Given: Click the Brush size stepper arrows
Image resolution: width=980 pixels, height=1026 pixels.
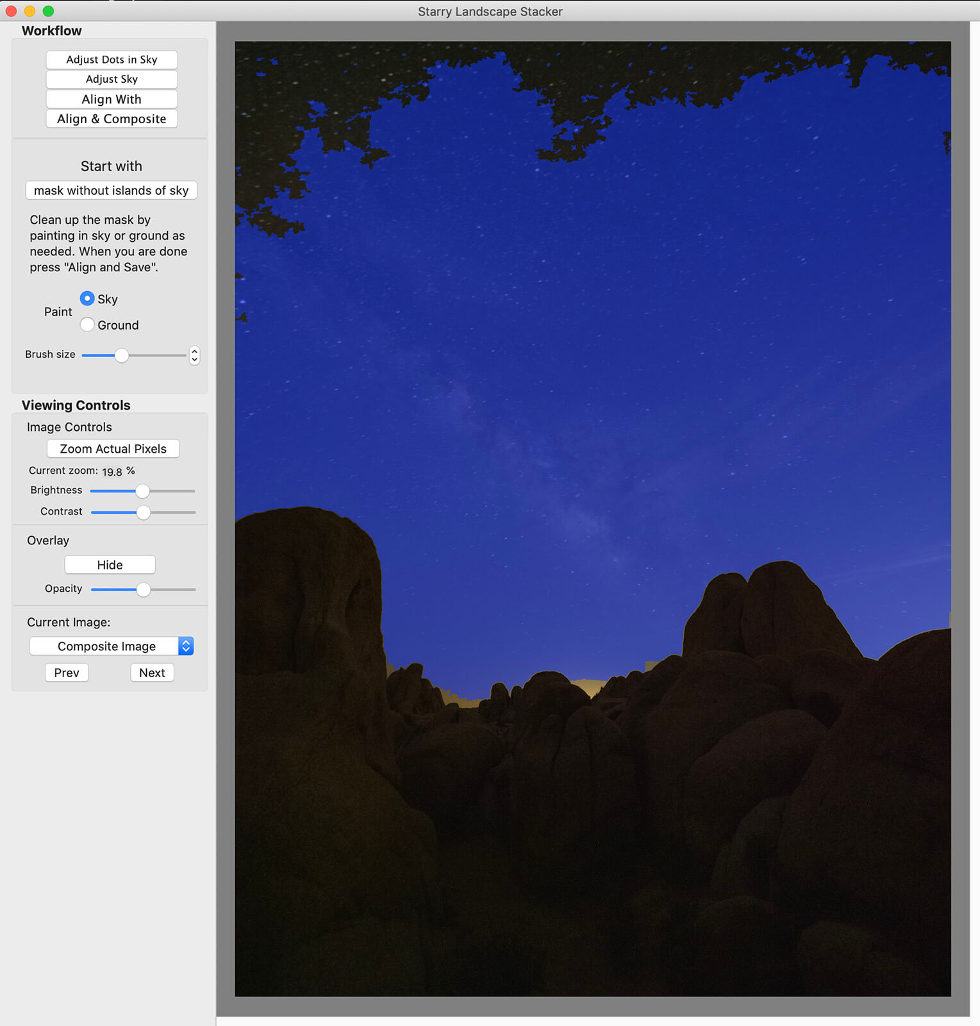Looking at the screenshot, I should click(194, 355).
